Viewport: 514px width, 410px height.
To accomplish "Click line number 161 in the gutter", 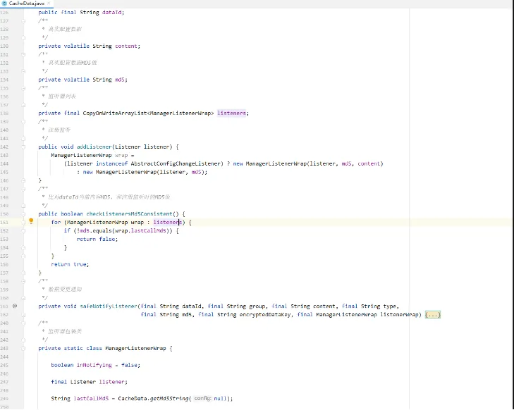I will pyautogui.click(x=4, y=306).
